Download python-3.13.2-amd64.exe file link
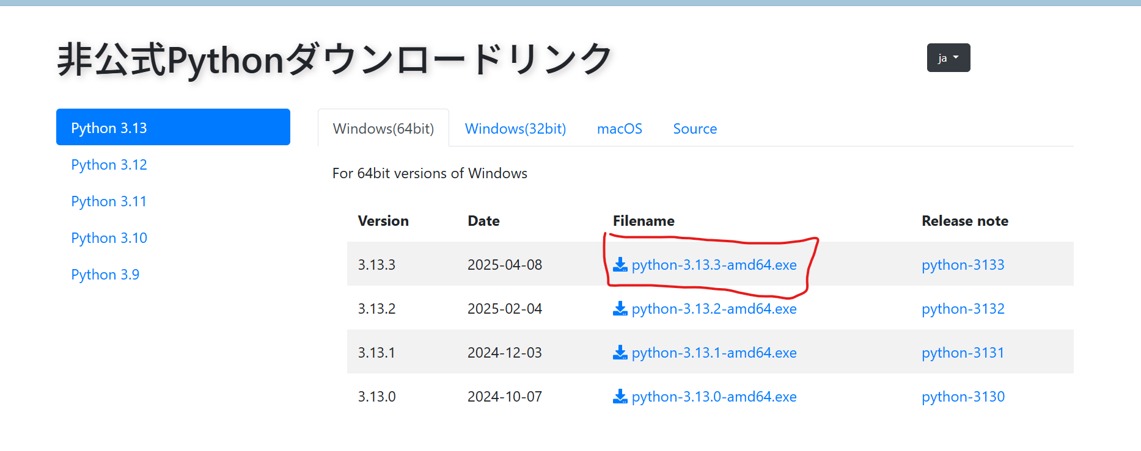 (714, 309)
